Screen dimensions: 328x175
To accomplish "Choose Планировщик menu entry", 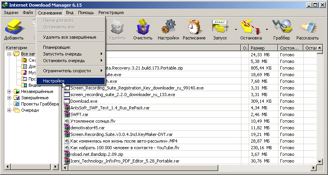I will point(71,47).
